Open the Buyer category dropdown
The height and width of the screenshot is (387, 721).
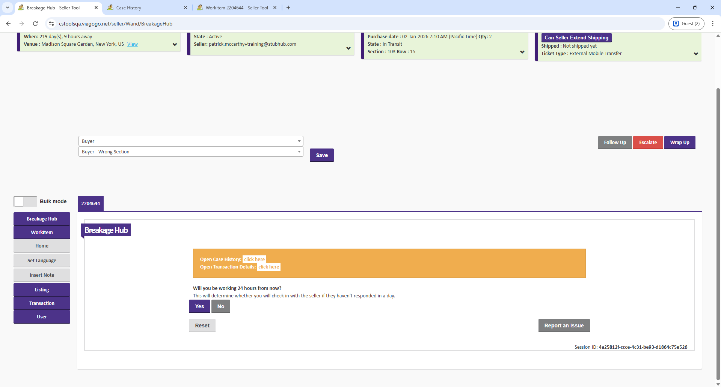click(x=190, y=141)
